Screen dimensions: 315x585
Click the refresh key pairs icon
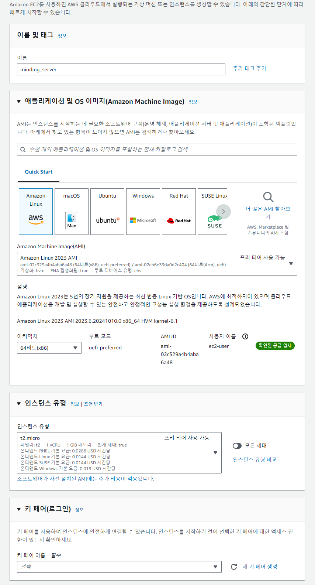coord(234,567)
